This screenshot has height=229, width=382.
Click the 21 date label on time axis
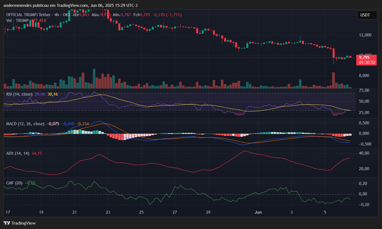pos(74,212)
